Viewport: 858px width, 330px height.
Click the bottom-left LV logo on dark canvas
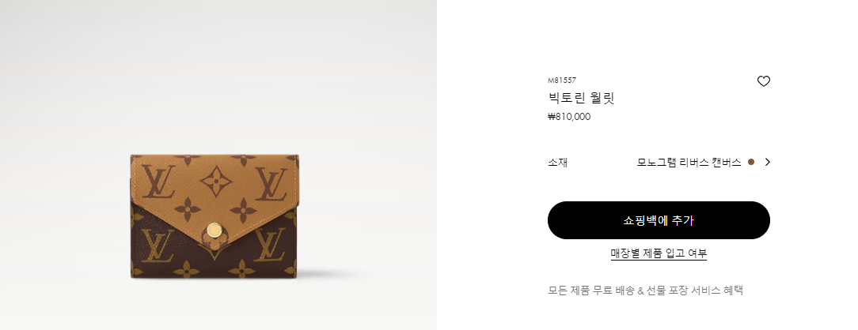coord(158,246)
